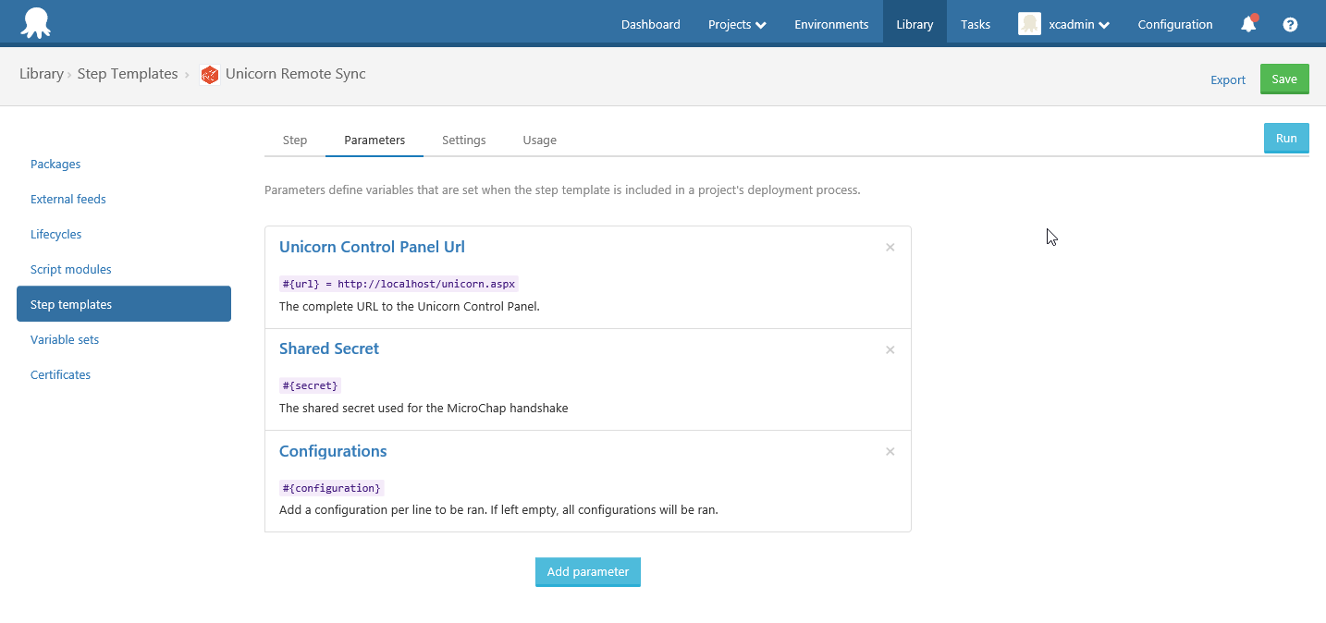Image resolution: width=1326 pixels, height=623 pixels.
Task: Open the Library section
Action: point(915,25)
